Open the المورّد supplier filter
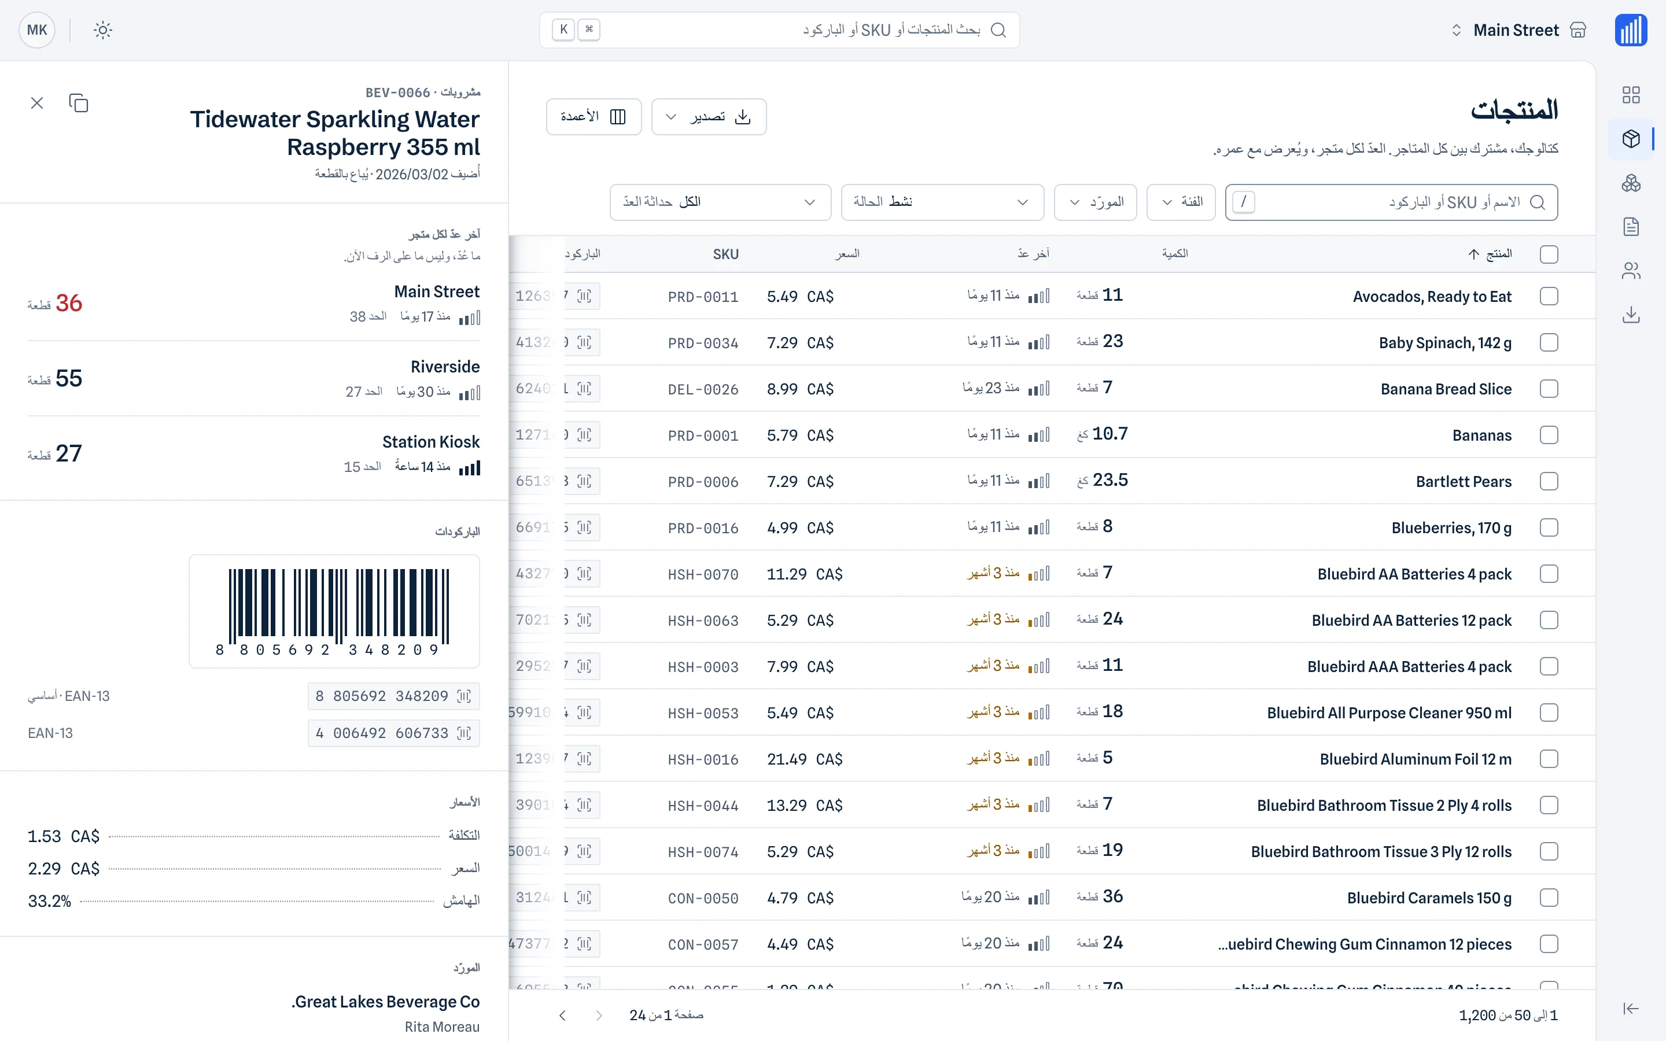1666x1041 pixels. click(x=1094, y=202)
